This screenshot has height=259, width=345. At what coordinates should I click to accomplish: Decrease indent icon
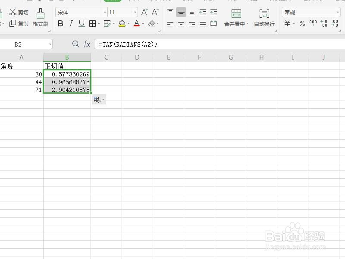pos(203,13)
